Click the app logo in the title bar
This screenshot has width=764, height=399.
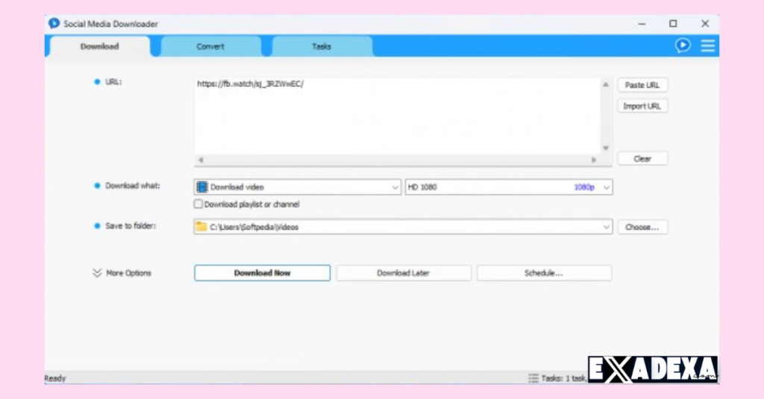point(54,23)
